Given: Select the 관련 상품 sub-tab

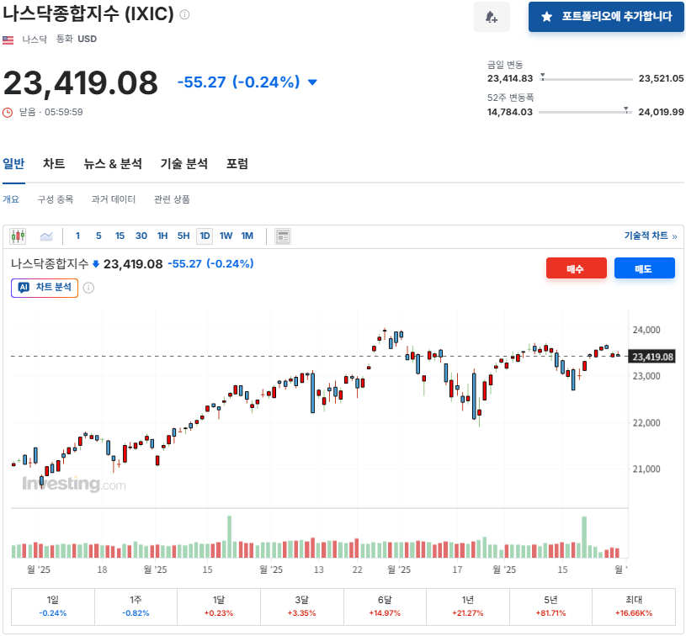Looking at the screenshot, I should (x=172, y=199).
